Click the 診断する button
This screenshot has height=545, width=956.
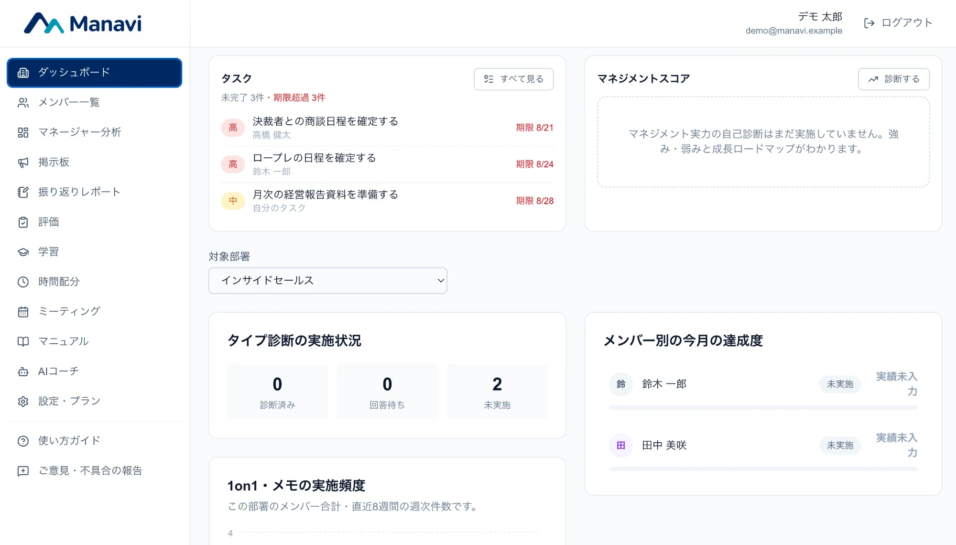point(894,79)
